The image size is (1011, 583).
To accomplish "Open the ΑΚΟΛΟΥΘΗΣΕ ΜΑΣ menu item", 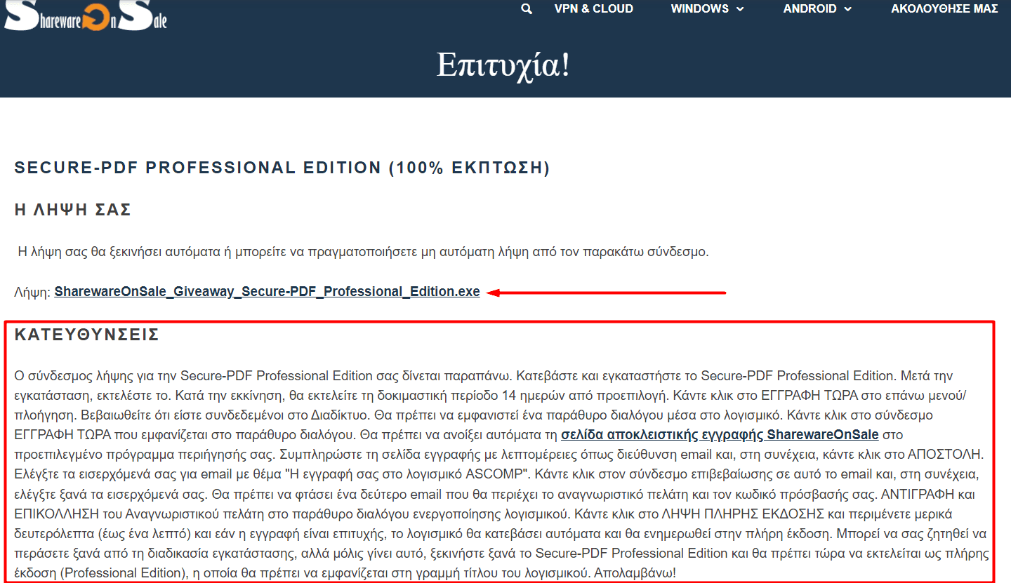I will pos(944,9).
